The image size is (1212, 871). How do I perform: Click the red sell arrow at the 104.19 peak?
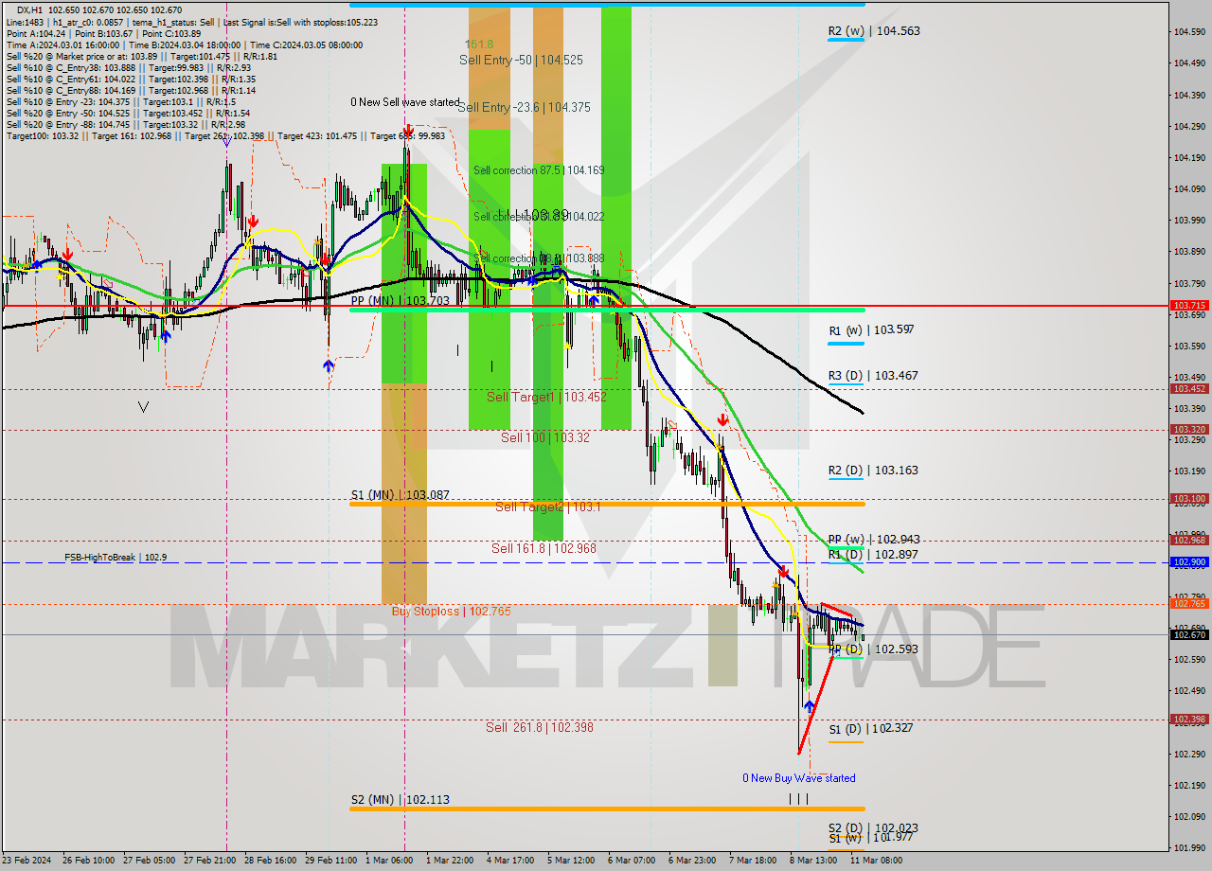coord(406,130)
